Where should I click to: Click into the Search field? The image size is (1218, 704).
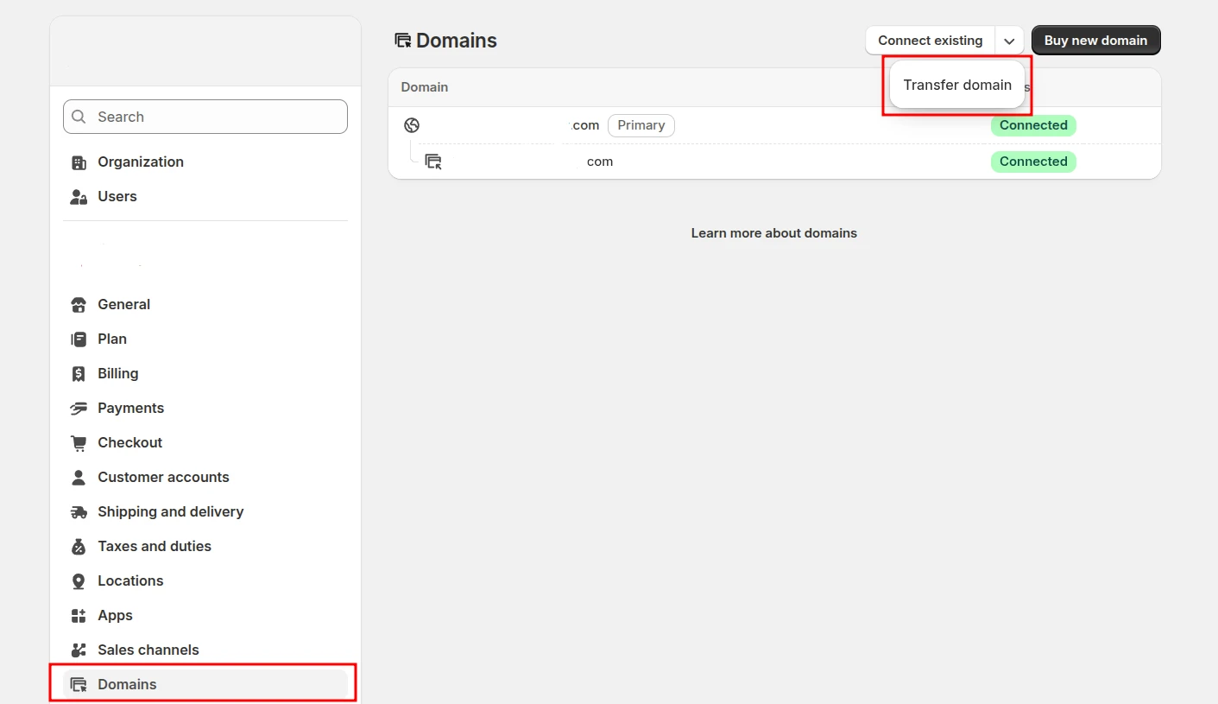(205, 117)
